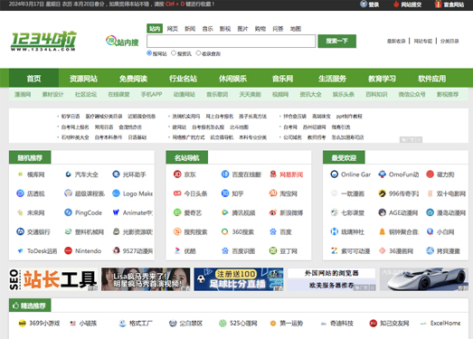Screen dimensions: 473x339
Task: Open the 微信公众号 sub-navigation link
Action: click(412, 94)
